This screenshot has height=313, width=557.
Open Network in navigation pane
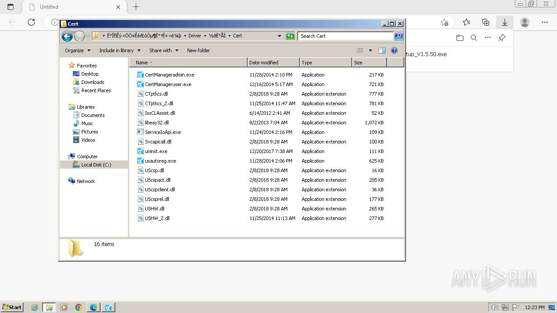86,181
